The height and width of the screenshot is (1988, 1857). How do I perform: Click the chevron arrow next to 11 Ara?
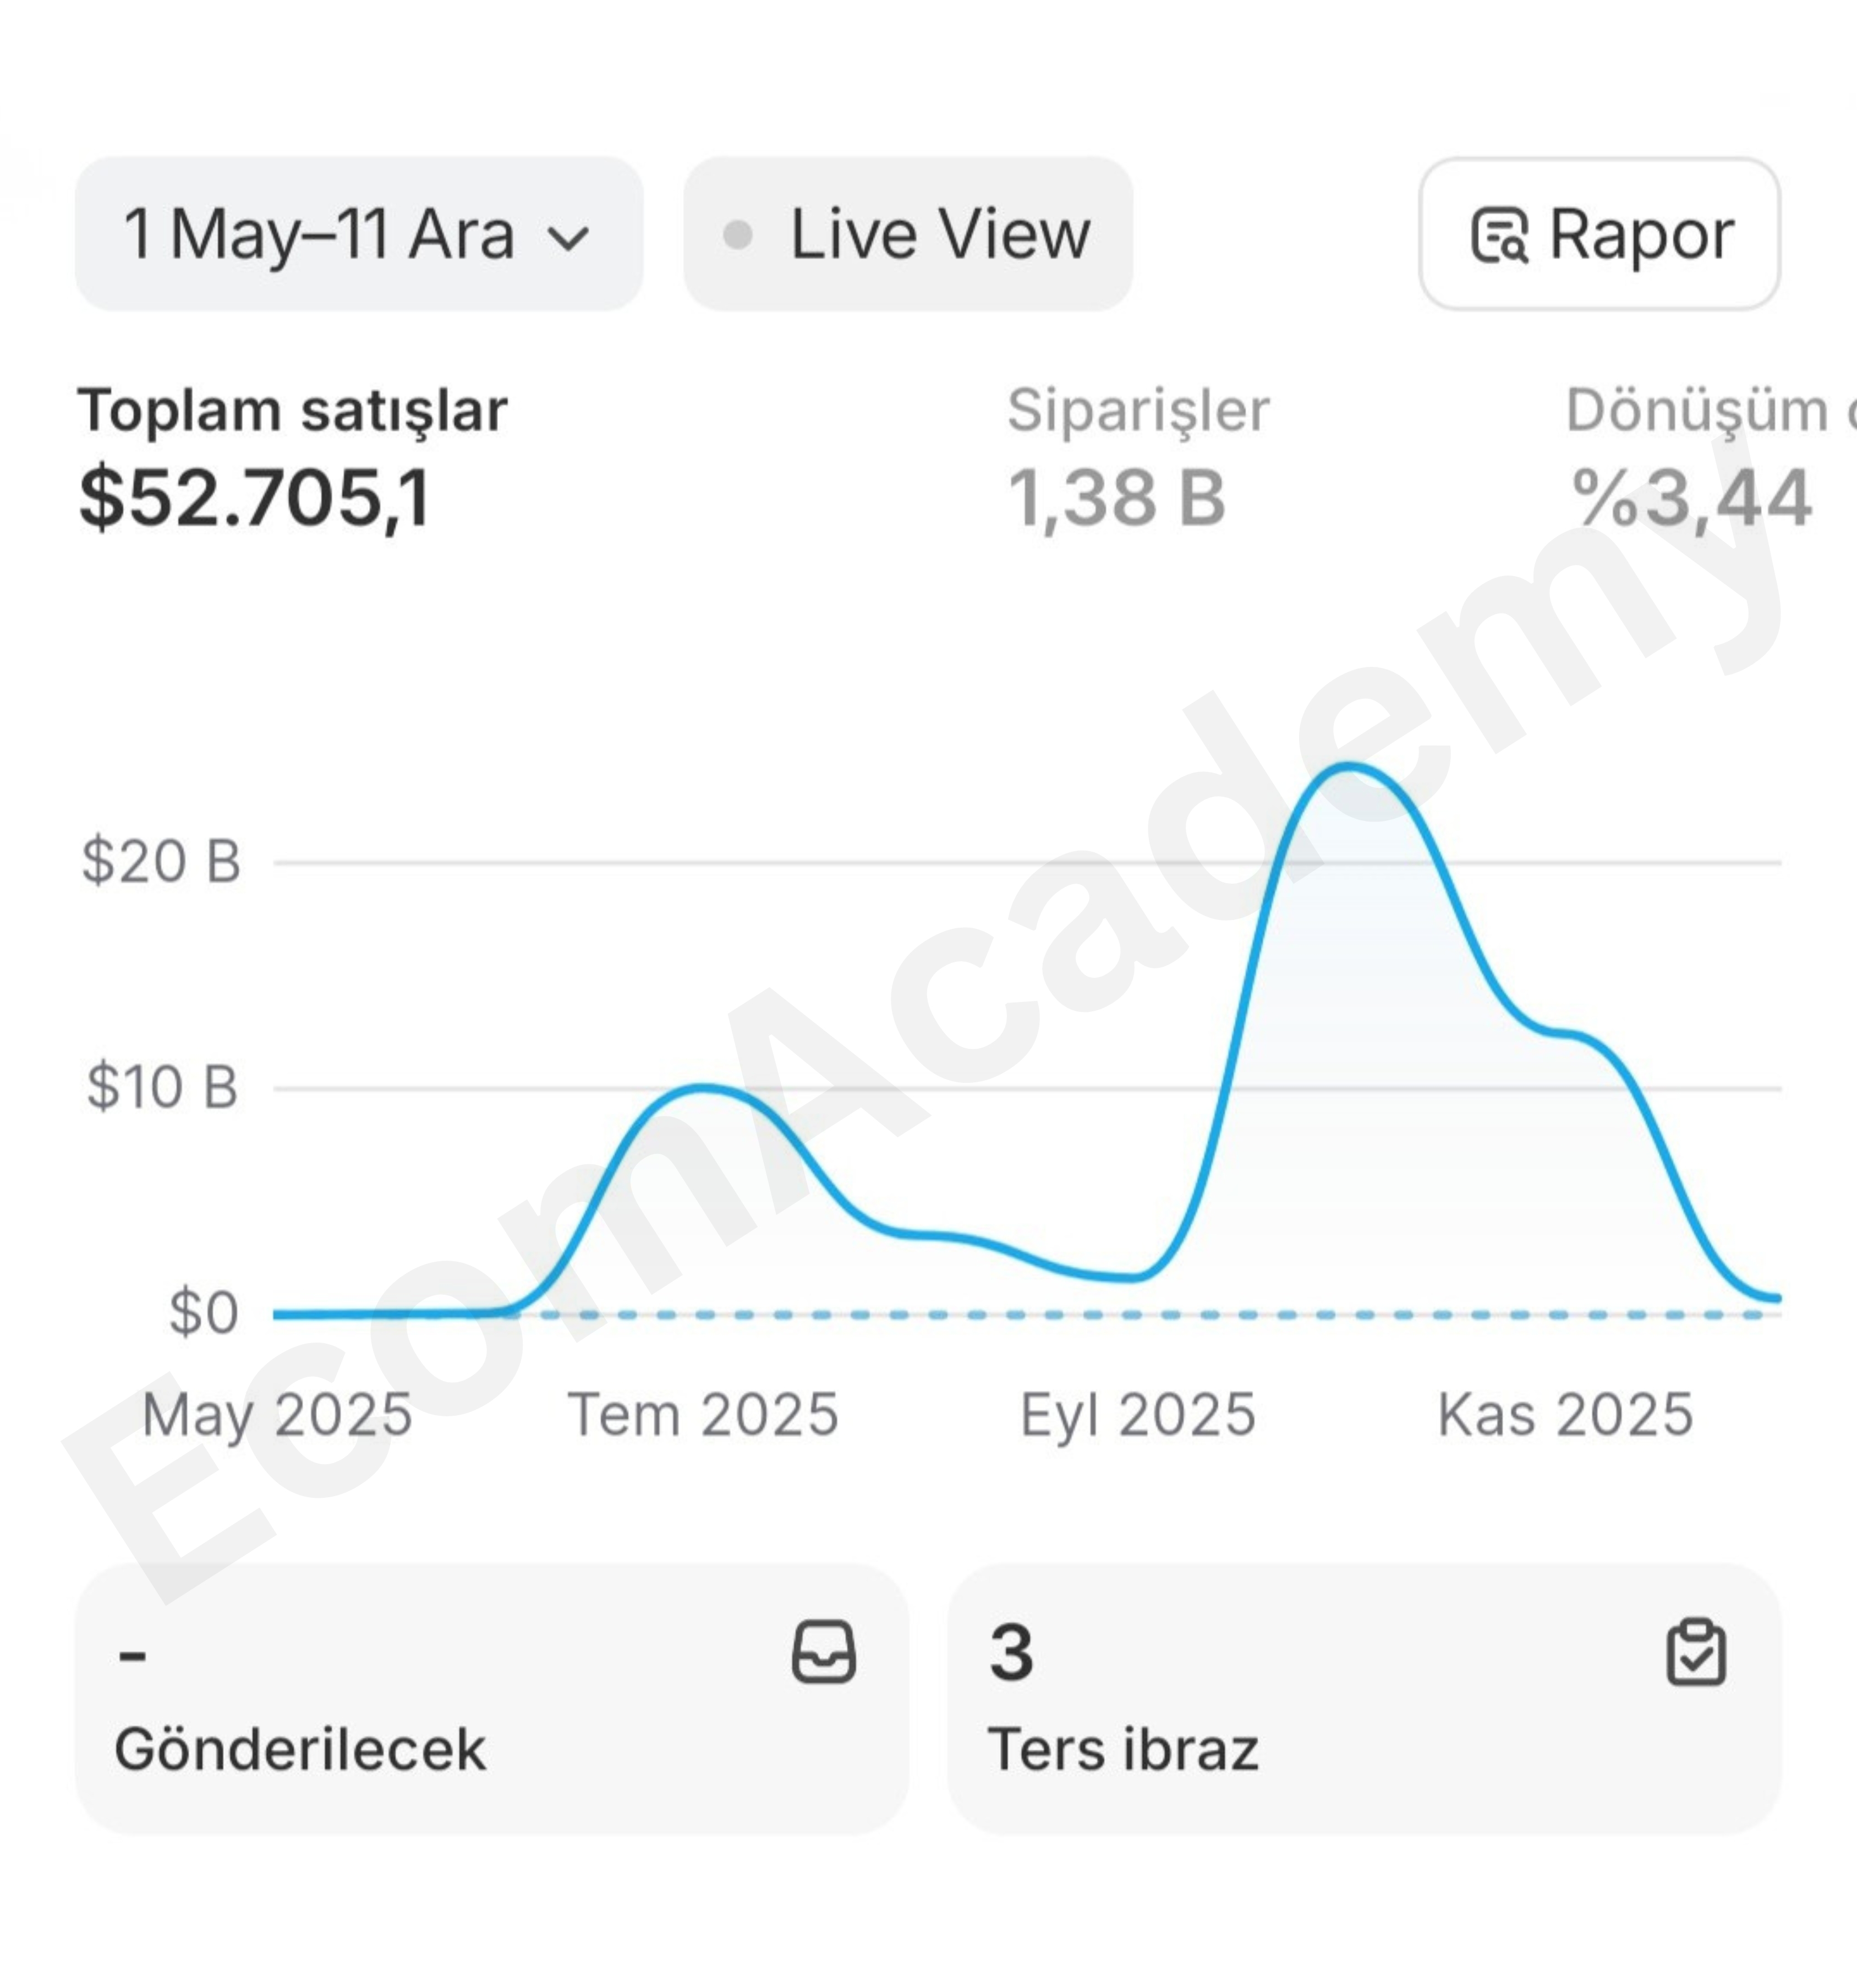[x=569, y=238]
